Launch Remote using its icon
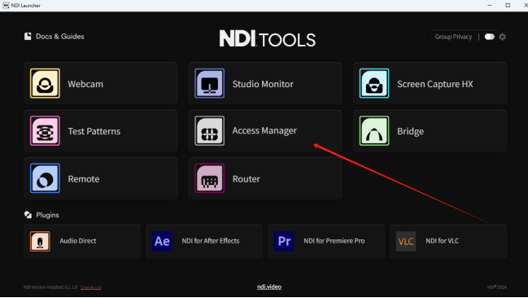The width and height of the screenshot is (528, 298). tap(45, 178)
